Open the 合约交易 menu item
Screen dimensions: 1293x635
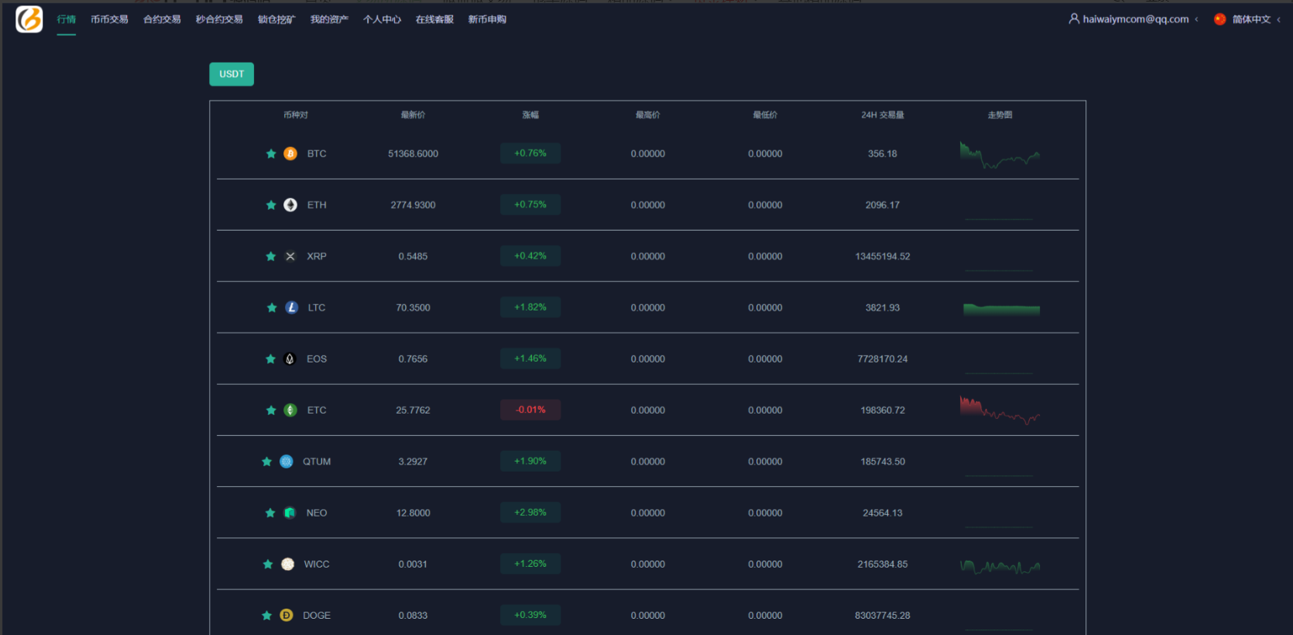coord(162,19)
